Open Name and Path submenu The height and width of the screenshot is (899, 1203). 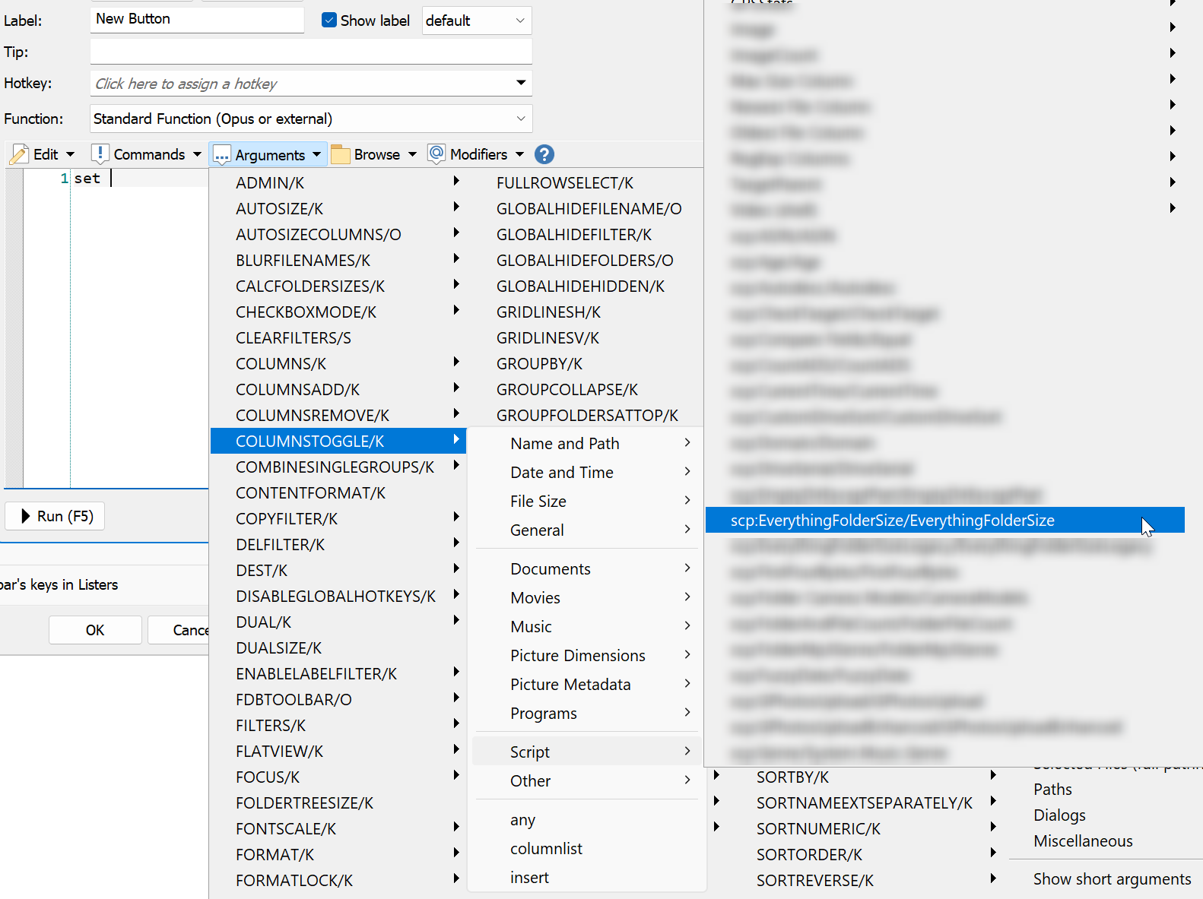point(586,443)
